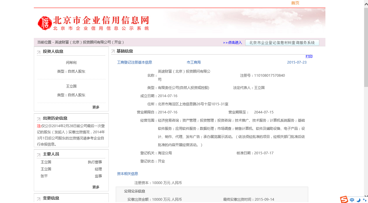
Task: Click the vertical scrollbar thumb
Action: coord(366,47)
